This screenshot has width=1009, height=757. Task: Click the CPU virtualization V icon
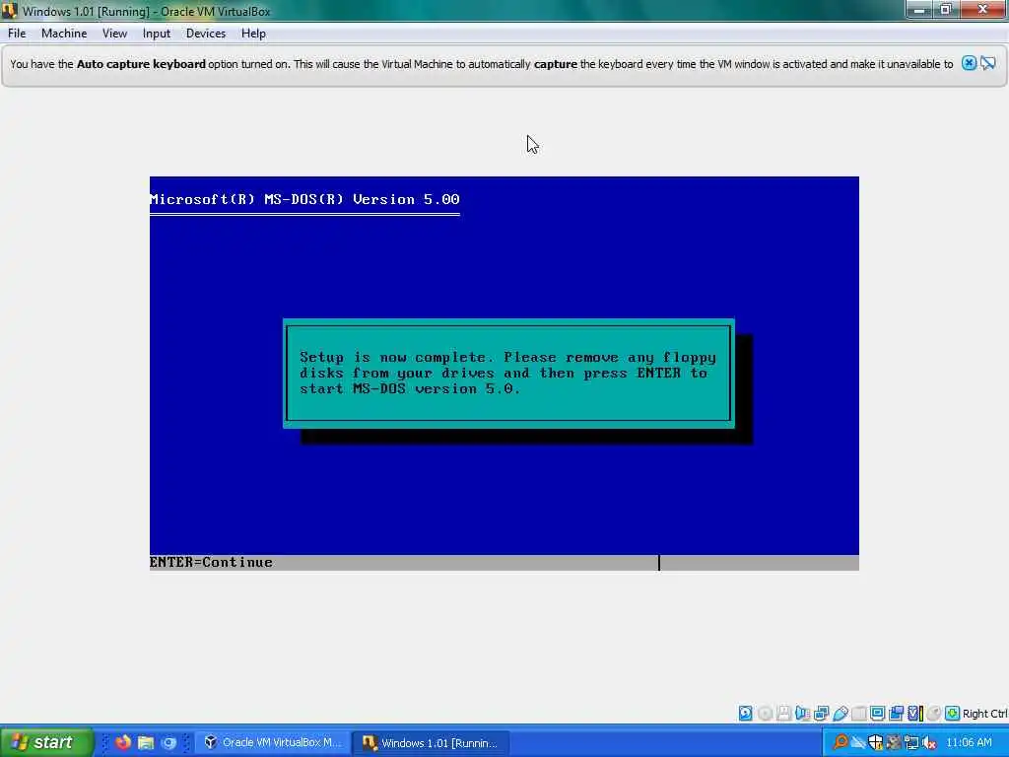[x=915, y=714]
